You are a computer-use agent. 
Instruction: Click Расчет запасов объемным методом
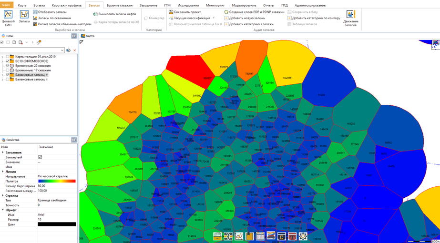pyautogui.click(x=62, y=24)
